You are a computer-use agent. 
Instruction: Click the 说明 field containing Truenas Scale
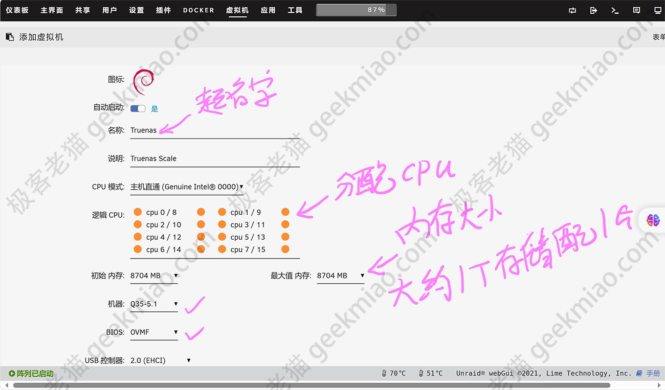click(215, 158)
